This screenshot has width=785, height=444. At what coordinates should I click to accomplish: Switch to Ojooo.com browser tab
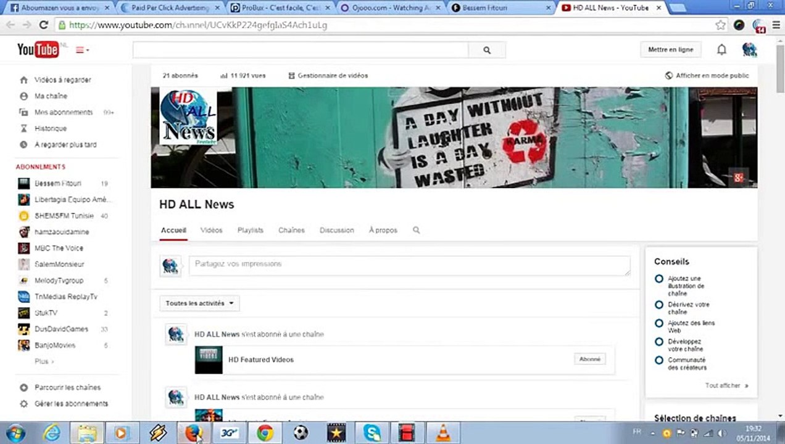point(390,8)
